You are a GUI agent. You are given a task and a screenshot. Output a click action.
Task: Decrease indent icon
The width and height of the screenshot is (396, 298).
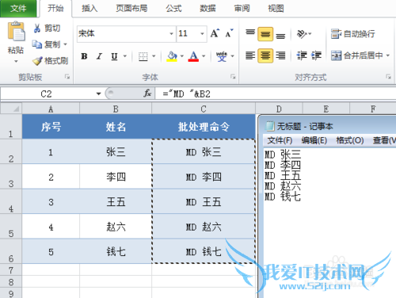pos(302,55)
